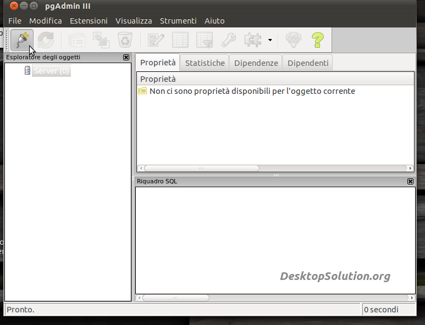This screenshot has height=325, width=425.
Task: Switch to the Dipendenti tab
Action: [308, 63]
